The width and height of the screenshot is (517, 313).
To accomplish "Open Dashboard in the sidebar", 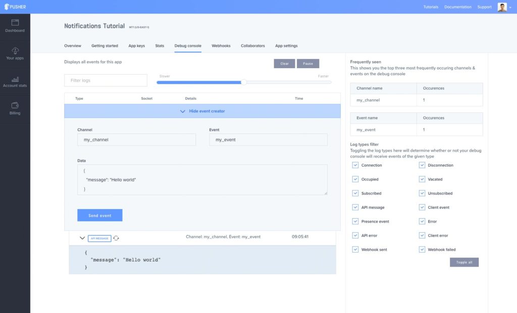I will [x=15, y=26].
